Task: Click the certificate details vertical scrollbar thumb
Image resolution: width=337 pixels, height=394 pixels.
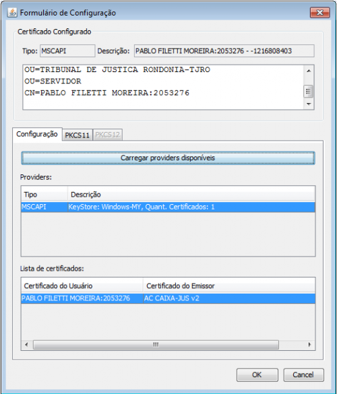Action: [309, 92]
